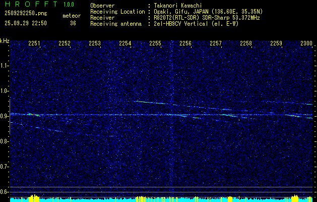Click the 2252 time marker
This screenshot has height=202, width=317.
point(65,43)
